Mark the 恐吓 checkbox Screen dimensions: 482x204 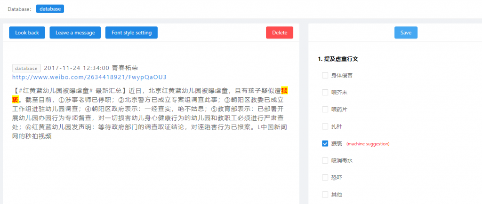325,177
